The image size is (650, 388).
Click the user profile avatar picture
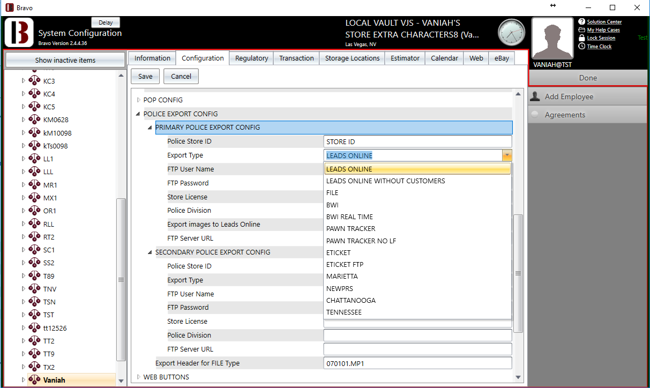tap(552, 39)
